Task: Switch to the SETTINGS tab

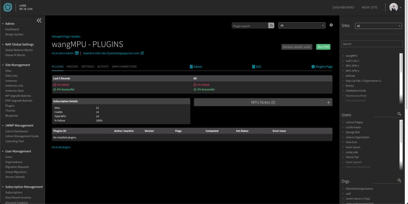Action: [x=88, y=67]
